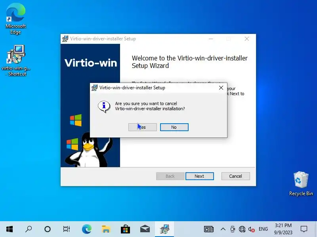Click the disabled Back button in the wizard
The height and width of the screenshot is (237, 317).
[x=170, y=176]
